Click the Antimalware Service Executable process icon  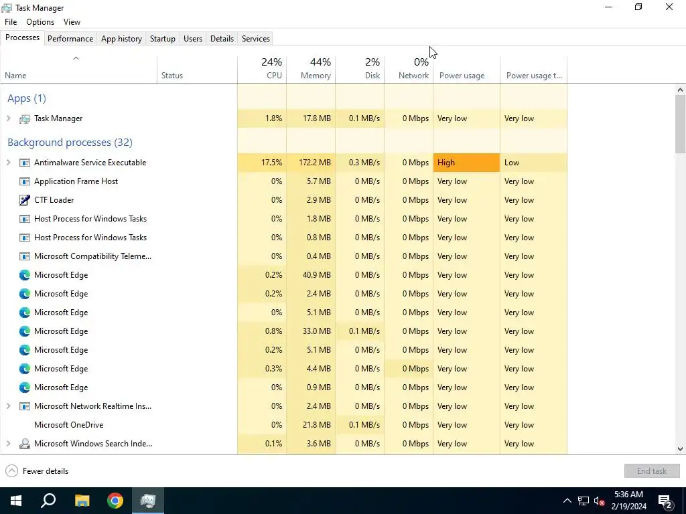[25, 163]
